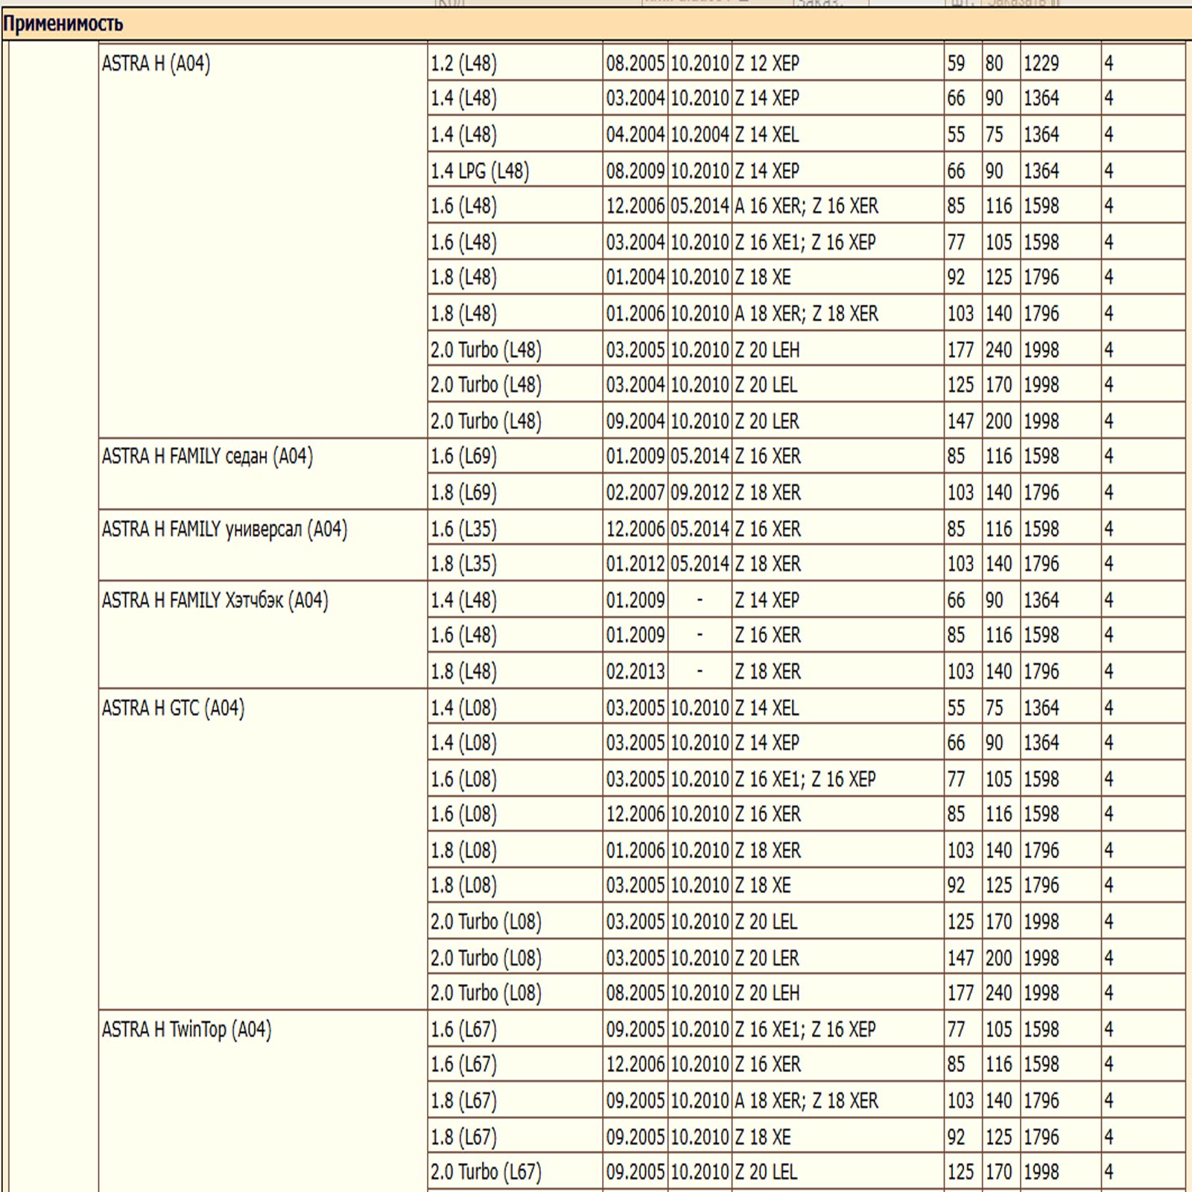Screen dimensions: 1192x1192
Task: Select the ASTRA H (A04) model cell
Action: (156, 64)
